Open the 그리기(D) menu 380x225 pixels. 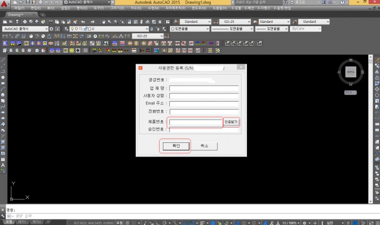117,8
